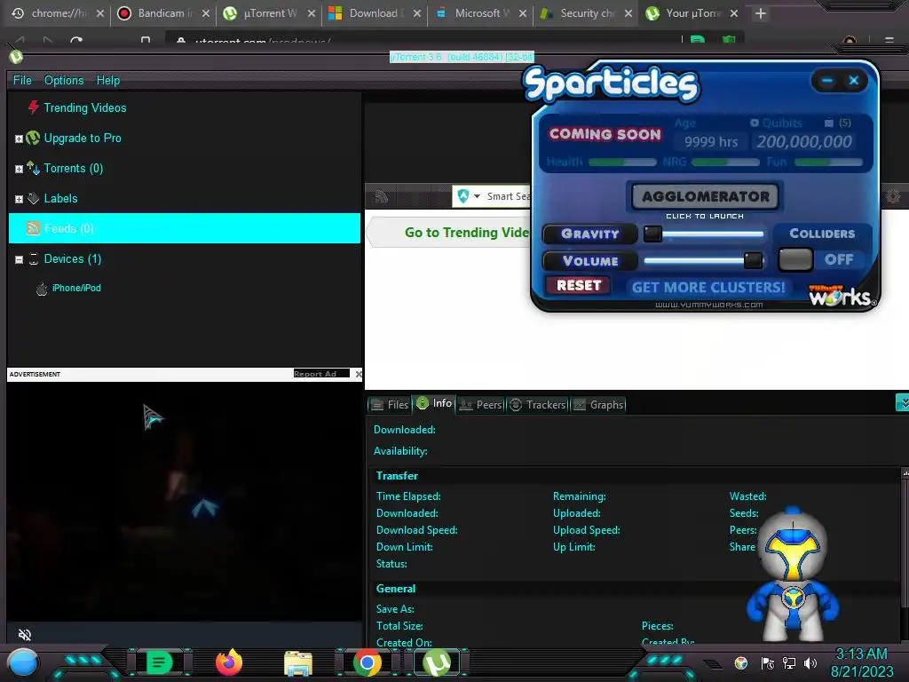
Task: Click the green uTorrent Upgrade to Pro icon
Action: click(33, 138)
